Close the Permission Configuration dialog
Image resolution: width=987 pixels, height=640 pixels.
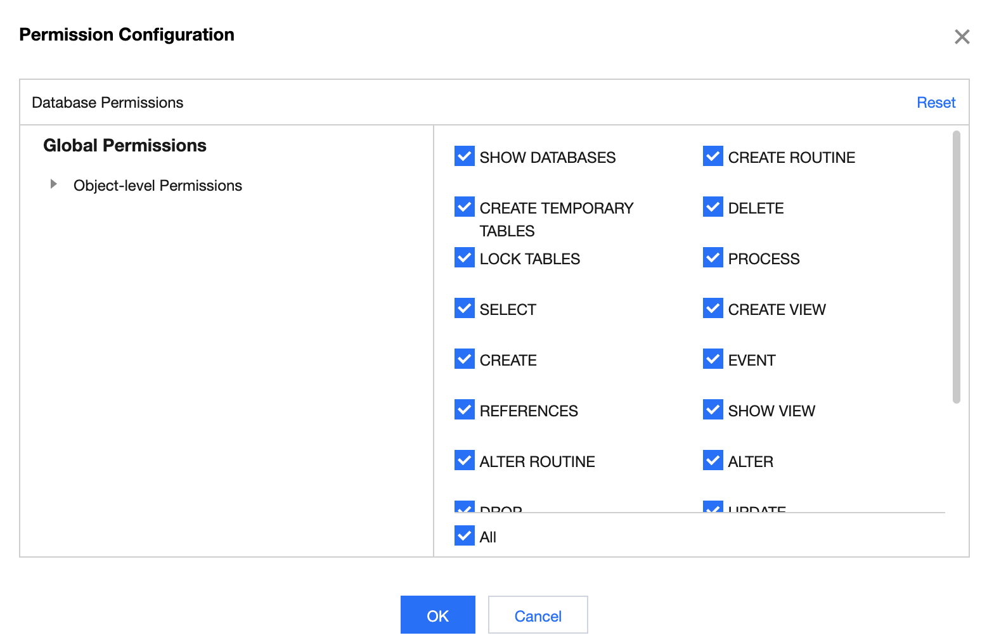coord(962,37)
